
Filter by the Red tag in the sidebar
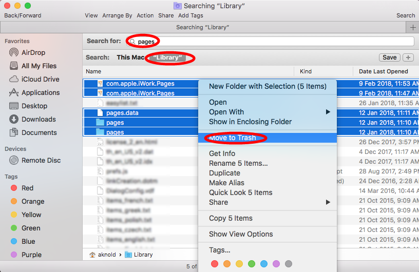click(14, 188)
